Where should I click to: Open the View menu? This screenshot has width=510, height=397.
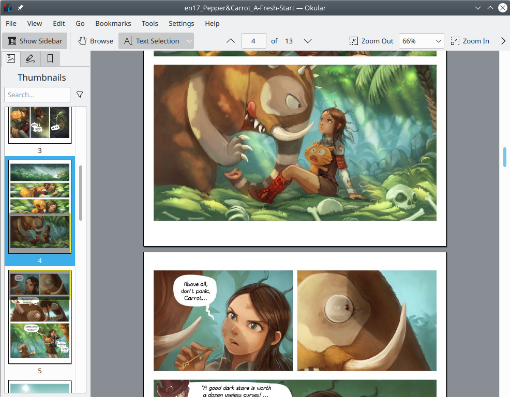35,23
